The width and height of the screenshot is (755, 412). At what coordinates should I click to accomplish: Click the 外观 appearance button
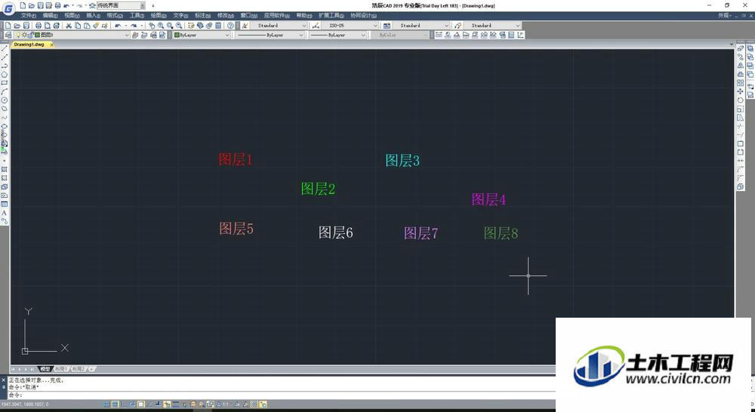[724, 15]
